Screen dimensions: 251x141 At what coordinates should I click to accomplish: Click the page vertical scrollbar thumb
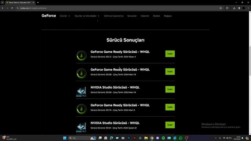(250, 61)
